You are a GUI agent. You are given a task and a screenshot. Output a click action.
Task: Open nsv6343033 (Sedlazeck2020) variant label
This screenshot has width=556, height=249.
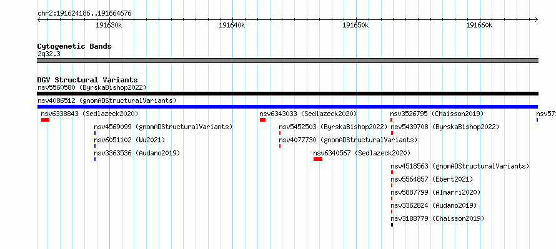click(x=308, y=114)
